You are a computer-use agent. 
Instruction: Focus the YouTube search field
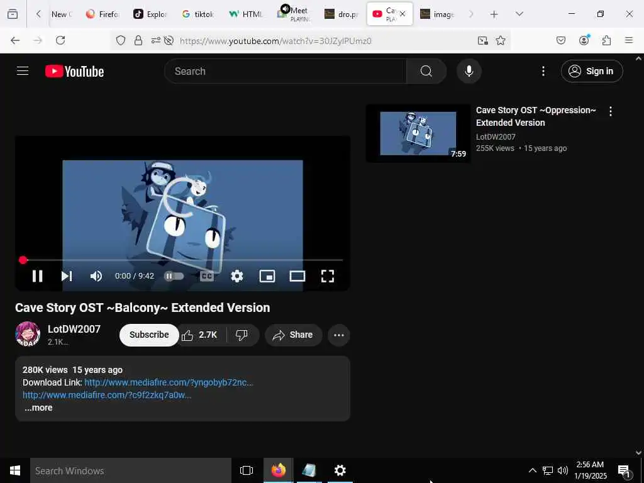[x=286, y=71]
